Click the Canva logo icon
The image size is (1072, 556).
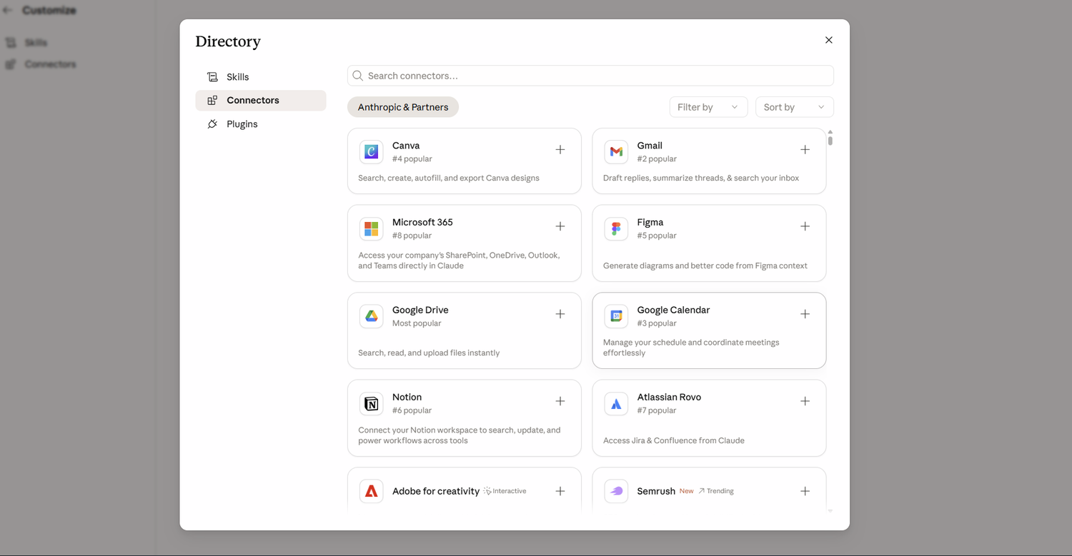click(x=371, y=151)
